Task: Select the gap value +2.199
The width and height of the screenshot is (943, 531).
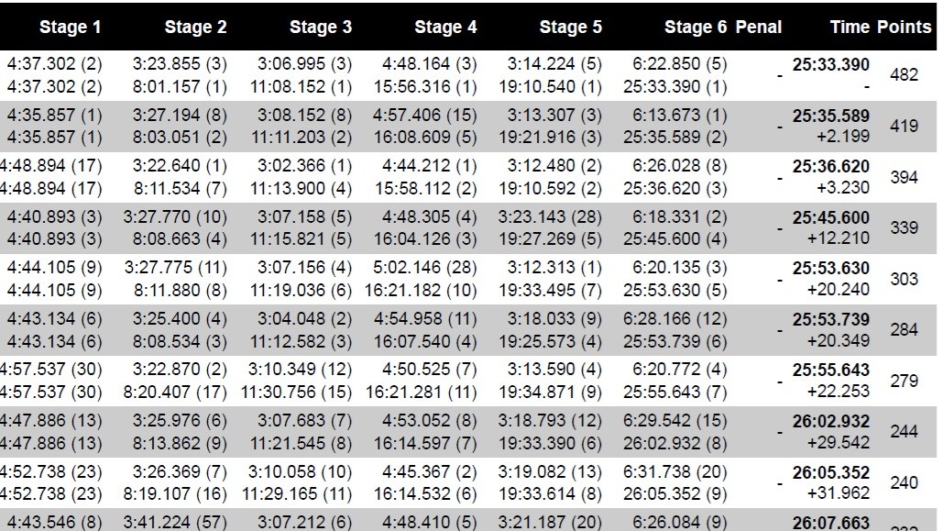Action: point(842,137)
